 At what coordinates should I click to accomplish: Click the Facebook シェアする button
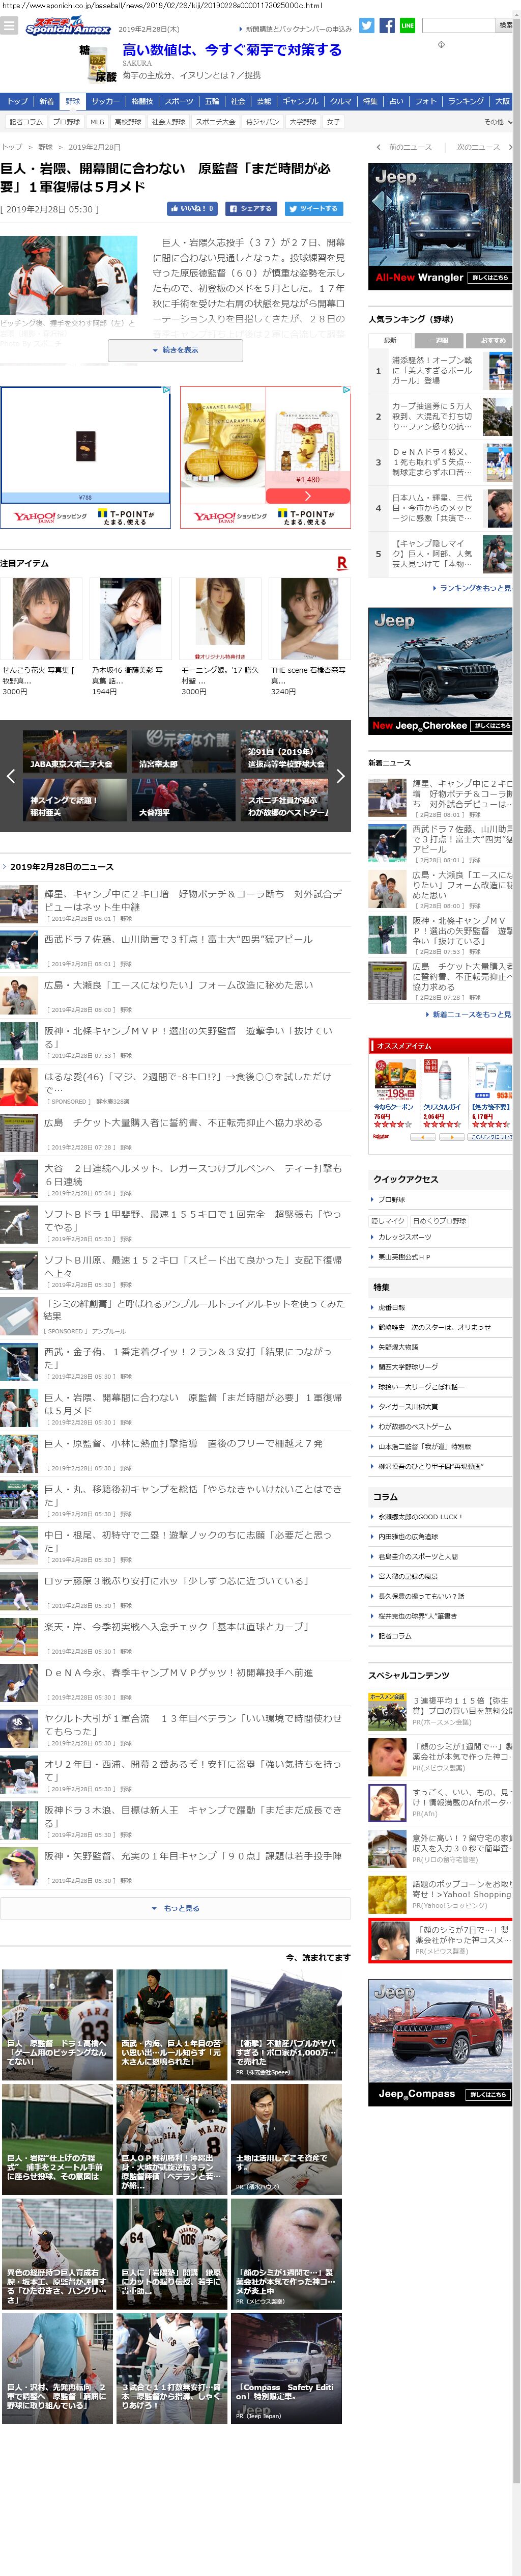pos(250,209)
